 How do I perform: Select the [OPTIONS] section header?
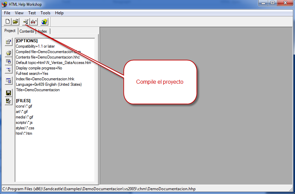(27, 41)
